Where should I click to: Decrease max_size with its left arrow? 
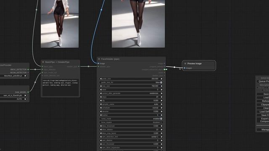pos(101,86)
